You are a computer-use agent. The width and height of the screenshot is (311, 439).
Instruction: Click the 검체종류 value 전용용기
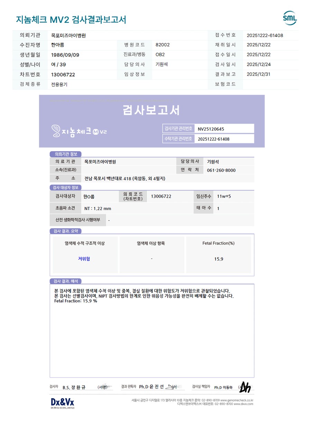(59, 84)
